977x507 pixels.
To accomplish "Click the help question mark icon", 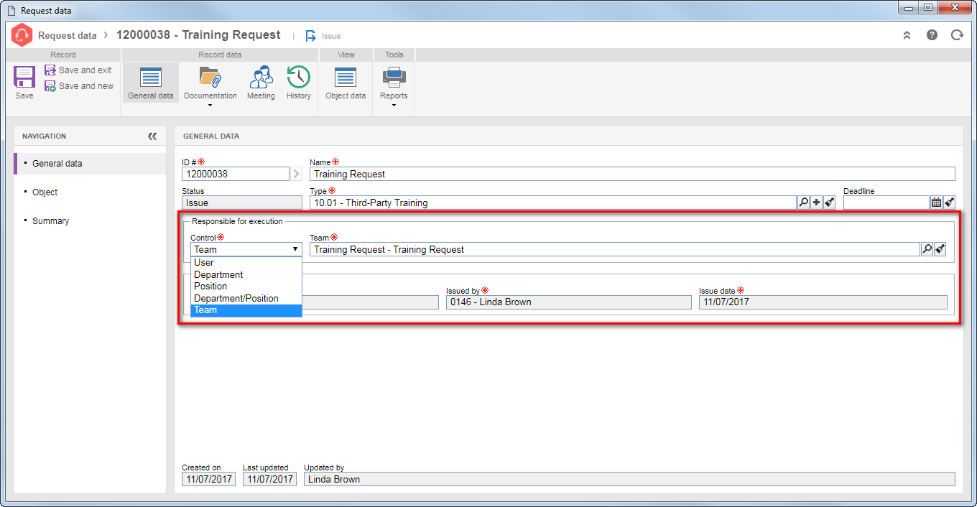I will coord(932,34).
